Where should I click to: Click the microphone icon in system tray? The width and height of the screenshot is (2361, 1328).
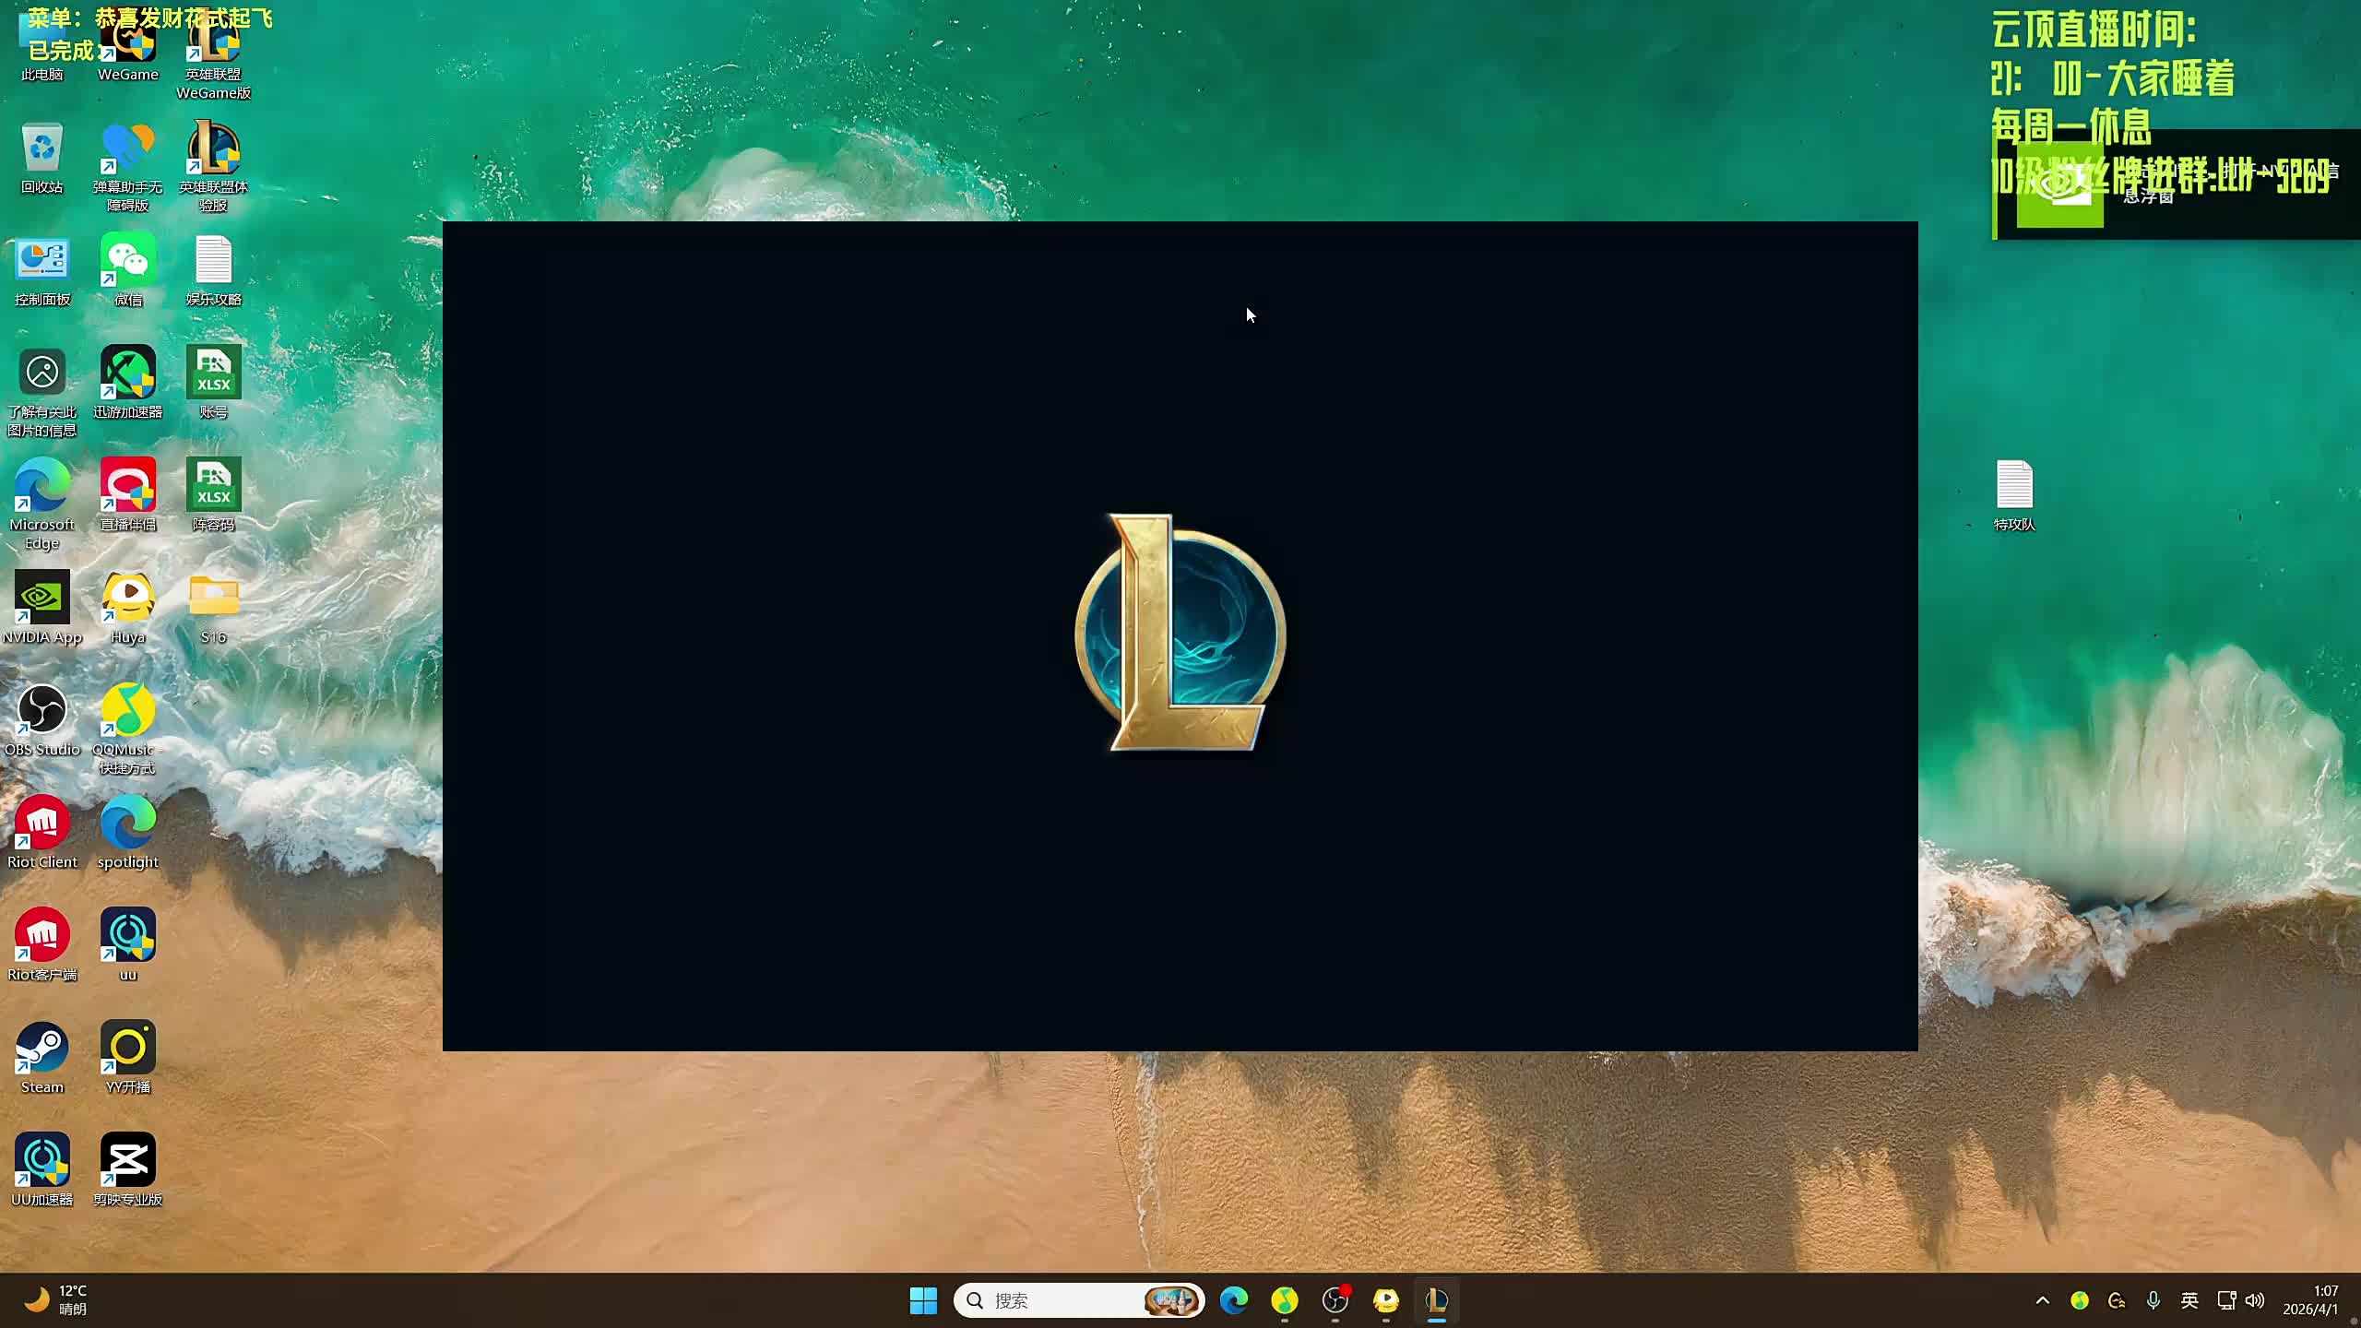point(2153,1300)
